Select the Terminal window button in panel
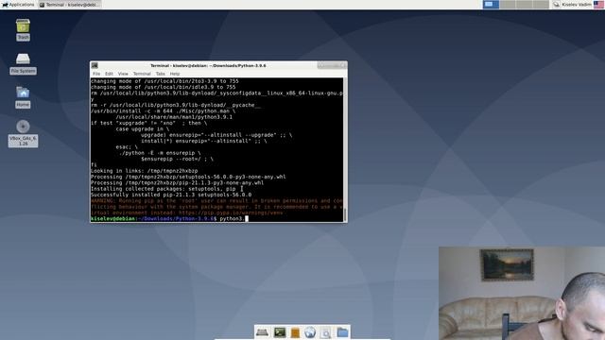 [x=69, y=5]
